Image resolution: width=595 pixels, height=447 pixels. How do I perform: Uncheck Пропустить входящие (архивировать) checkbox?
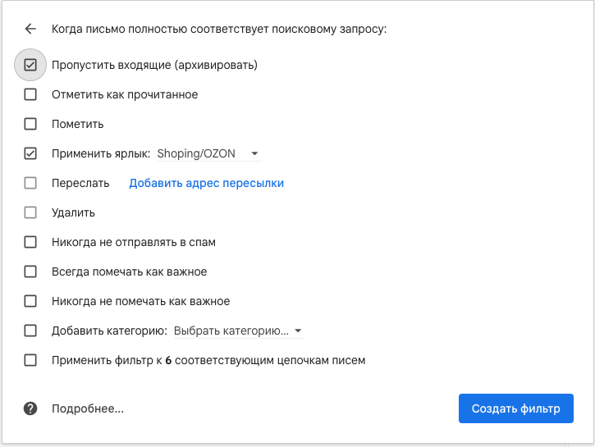tap(30, 65)
